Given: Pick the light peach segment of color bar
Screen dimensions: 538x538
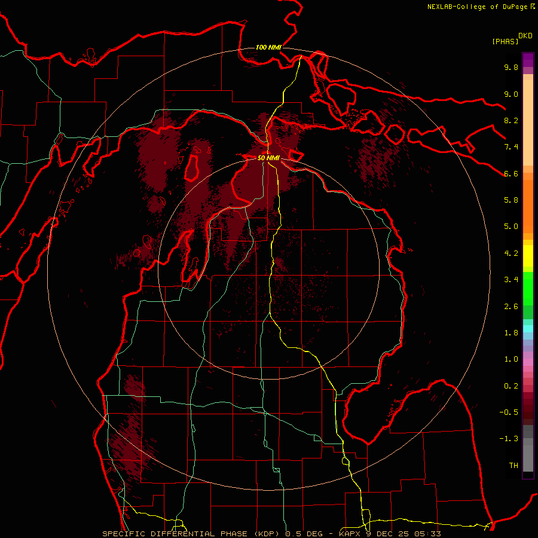Looking at the screenshot, I should [528, 124].
